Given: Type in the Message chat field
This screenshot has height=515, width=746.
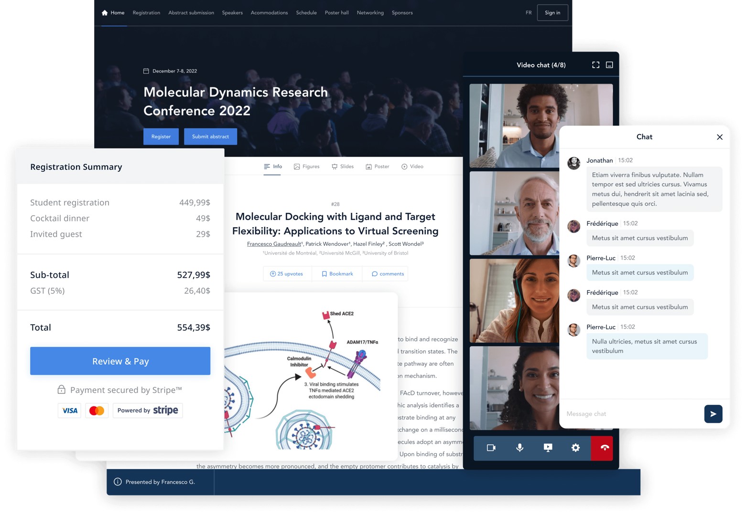Looking at the screenshot, I should coord(631,414).
